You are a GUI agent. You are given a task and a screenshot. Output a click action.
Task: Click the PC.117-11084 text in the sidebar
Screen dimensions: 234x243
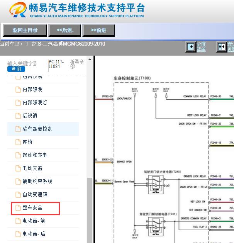pyautogui.click(x=56, y=64)
